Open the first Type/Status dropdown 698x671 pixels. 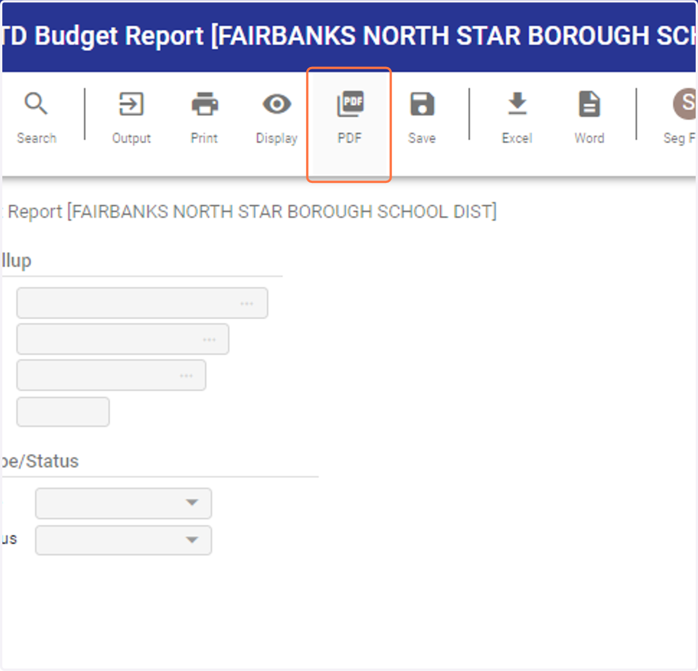coord(123,503)
